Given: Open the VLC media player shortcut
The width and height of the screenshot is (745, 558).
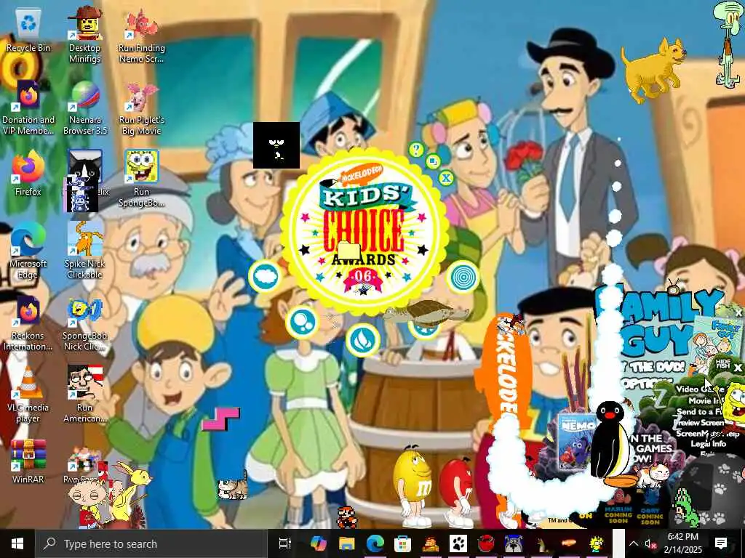Looking at the screenshot, I should tap(28, 395).
